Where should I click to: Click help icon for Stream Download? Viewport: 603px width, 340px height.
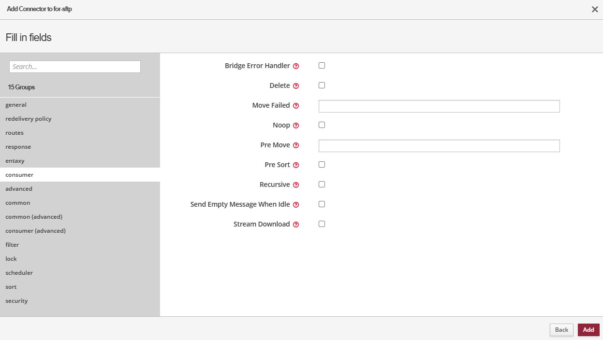coord(296,225)
